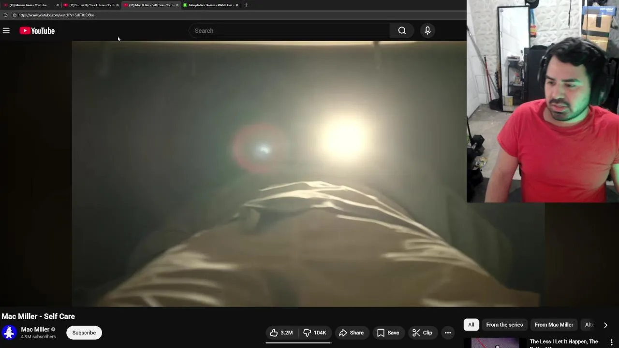Select the Mac Miller - Self Care tab

click(151, 5)
